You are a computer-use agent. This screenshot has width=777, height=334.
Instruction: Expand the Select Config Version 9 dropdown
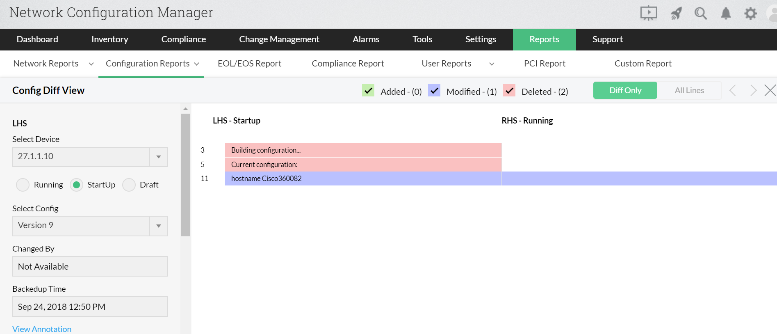coord(159,226)
